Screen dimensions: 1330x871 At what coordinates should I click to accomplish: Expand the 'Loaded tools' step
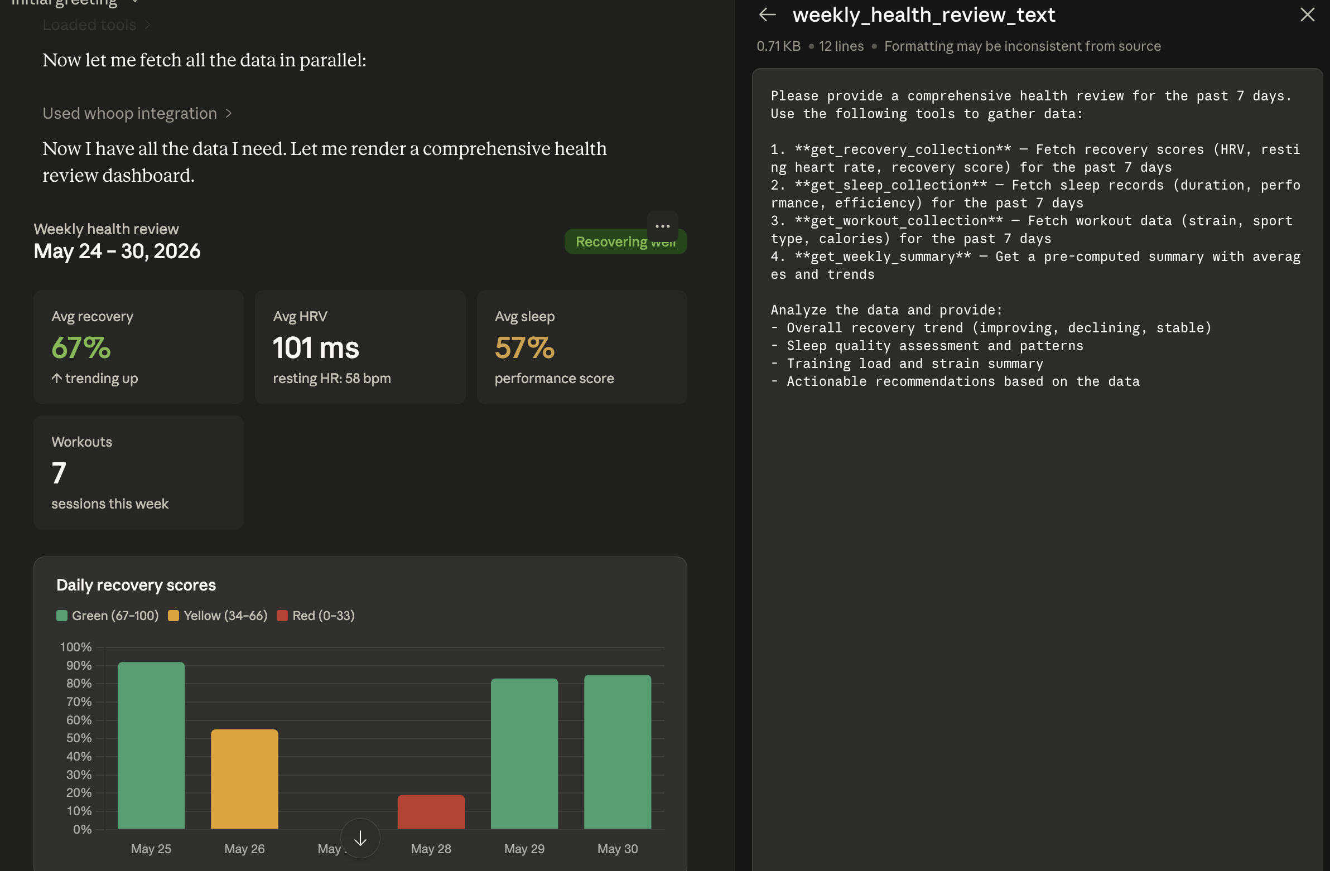click(x=97, y=25)
